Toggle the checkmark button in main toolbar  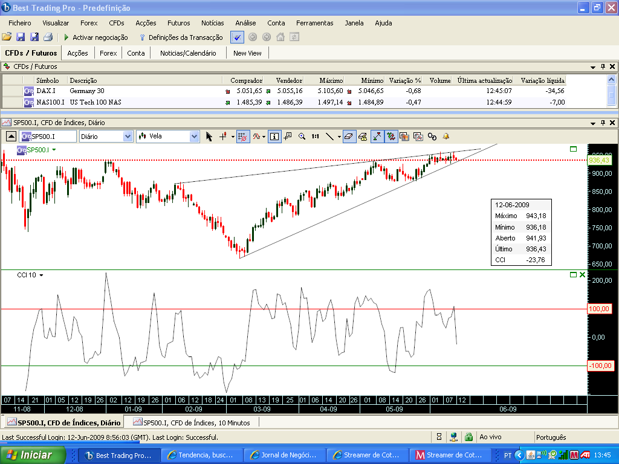237,37
